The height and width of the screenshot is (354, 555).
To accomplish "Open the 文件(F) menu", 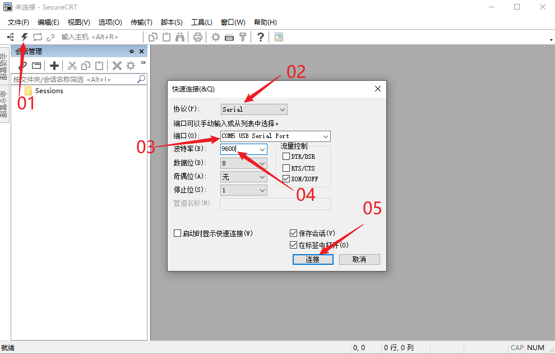I will tap(18, 22).
